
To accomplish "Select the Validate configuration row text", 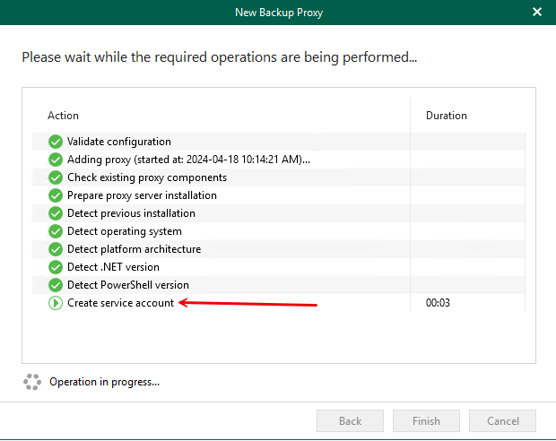I will pos(118,142).
